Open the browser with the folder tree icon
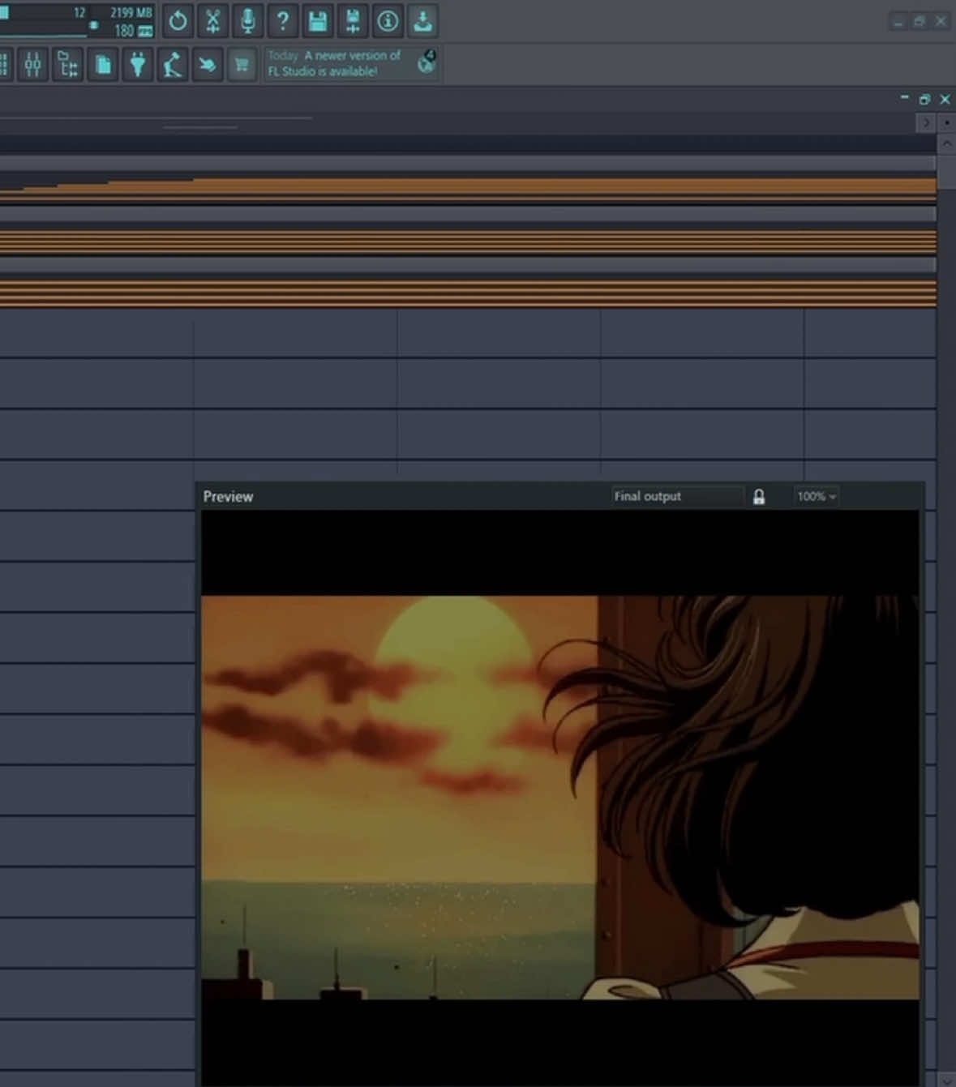 [68, 64]
